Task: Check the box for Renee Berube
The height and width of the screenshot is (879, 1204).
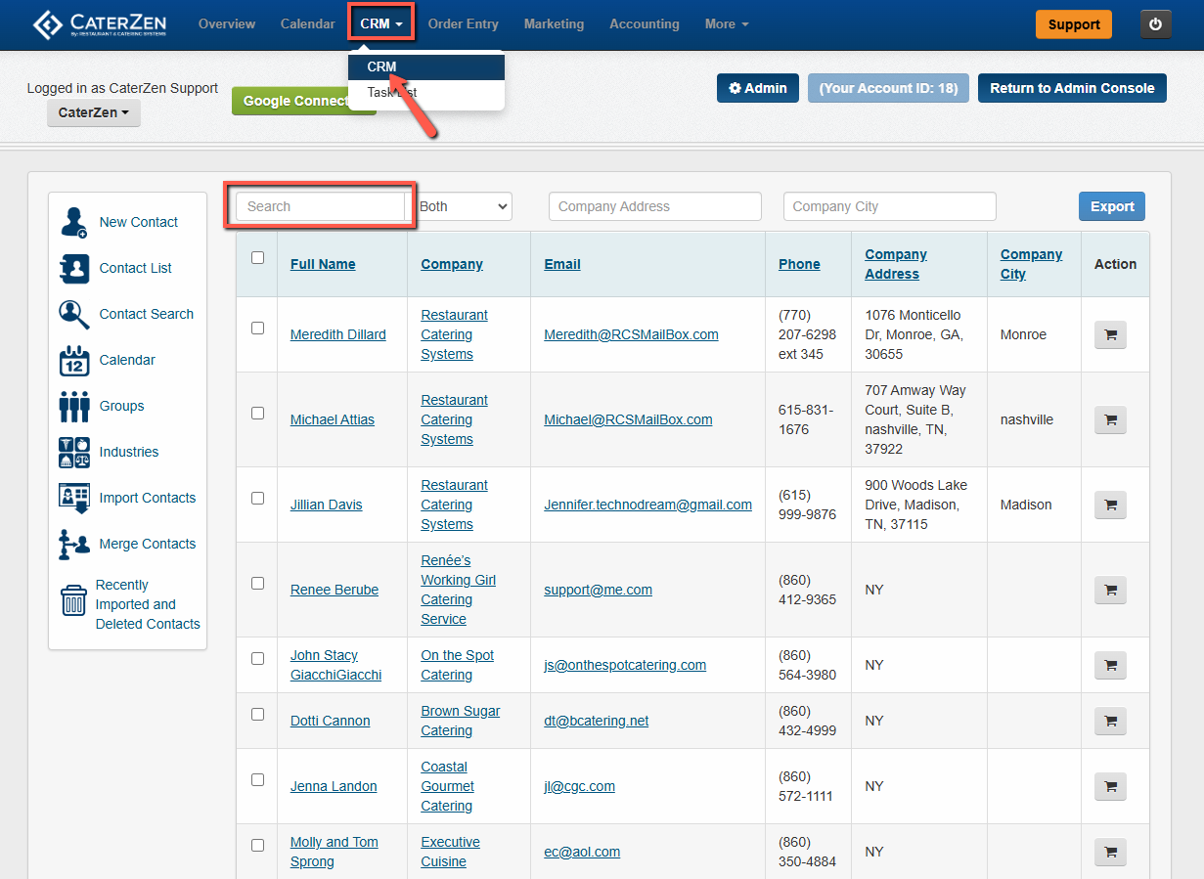Action: 257,584
